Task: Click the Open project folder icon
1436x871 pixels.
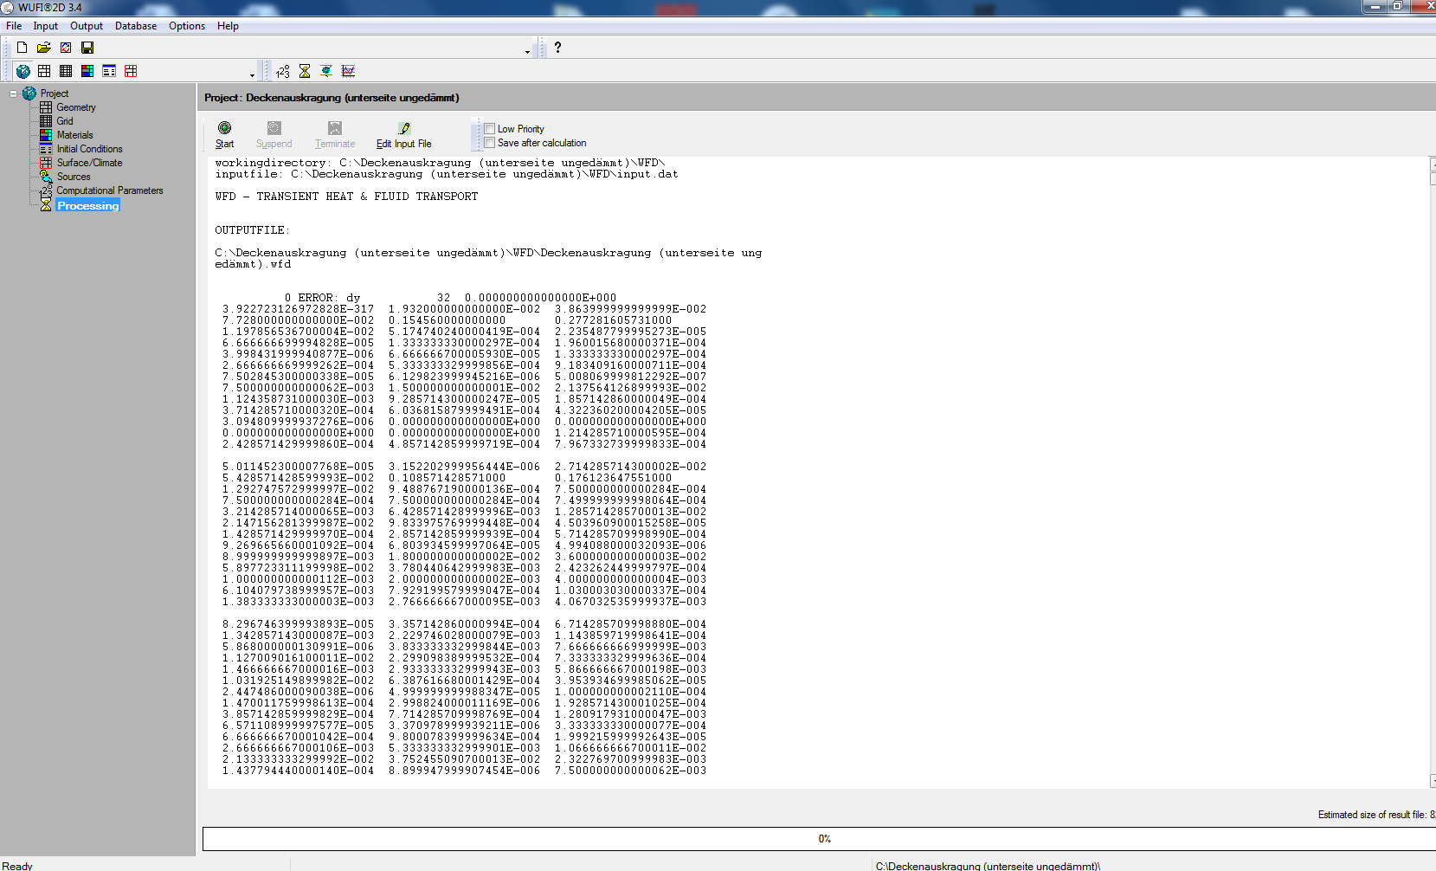Action: pos(43,48)
